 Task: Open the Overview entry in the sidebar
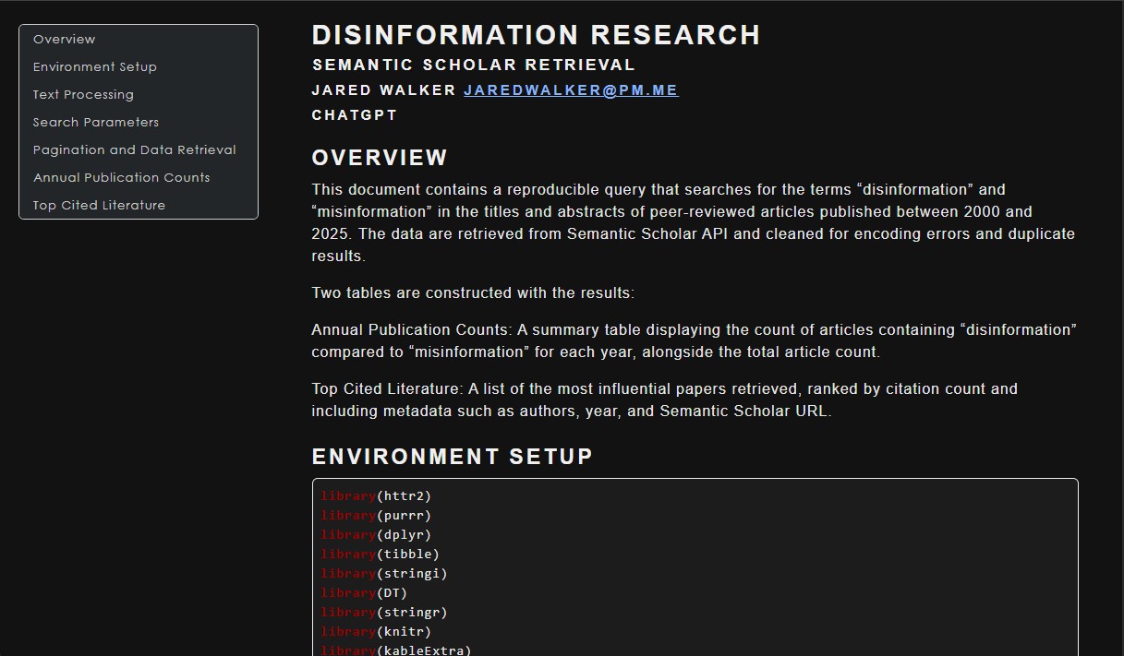(65, 39)
